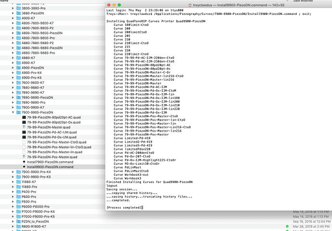This screenshot has height=231, width=332.
Task: Minimize the Terminal window
Action: (x=114, y=5)
